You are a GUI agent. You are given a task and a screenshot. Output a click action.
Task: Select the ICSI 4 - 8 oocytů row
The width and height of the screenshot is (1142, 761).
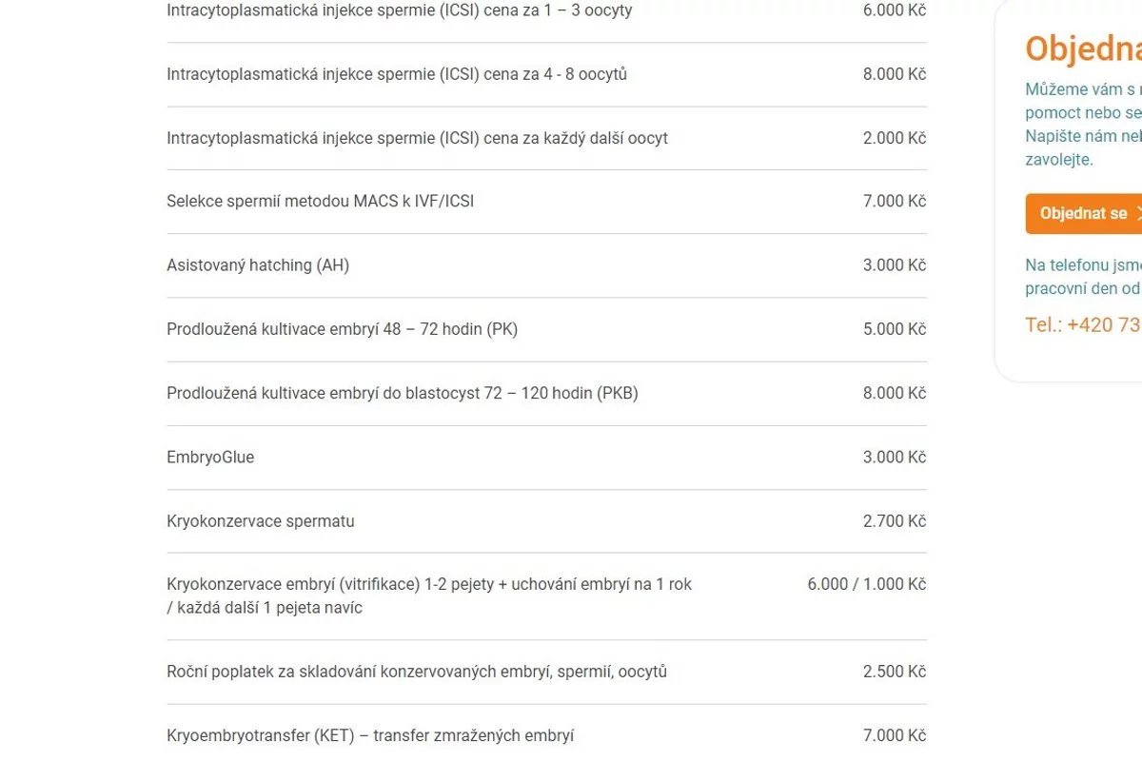pyautogui.click(x=546, y=74)
